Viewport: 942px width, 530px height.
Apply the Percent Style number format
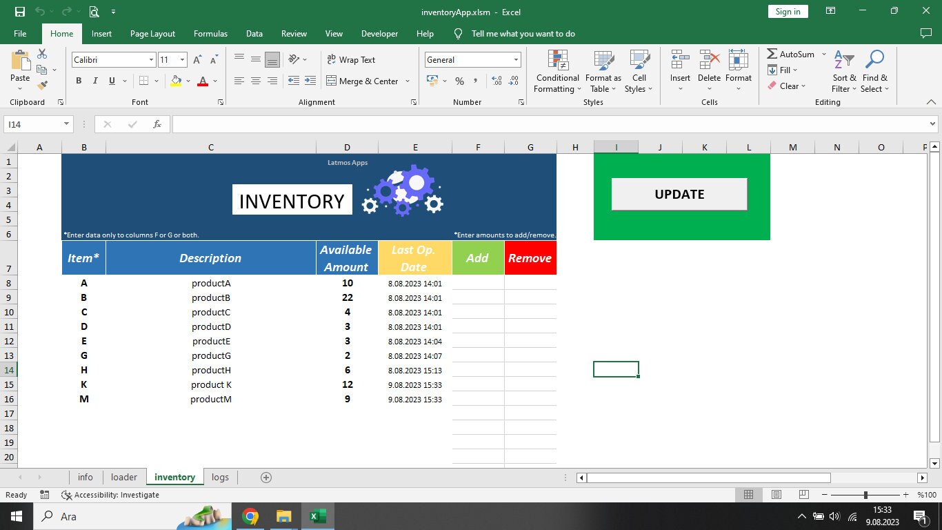point(459,81)
